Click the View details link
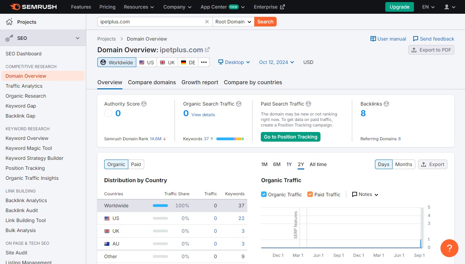This screenshot has width=465, height=264. pos(203,115)
